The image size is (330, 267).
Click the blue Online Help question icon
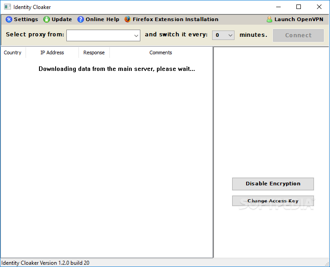(x=80, y=19)
